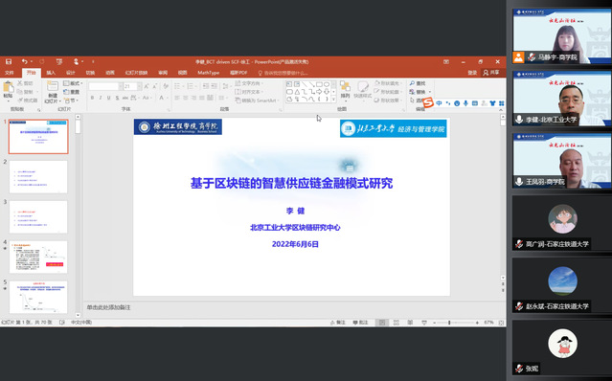The height and width of the screenshot is (381, 612).
Task: Start slideshow from status bar icon
Action: (x=424, y=323)
